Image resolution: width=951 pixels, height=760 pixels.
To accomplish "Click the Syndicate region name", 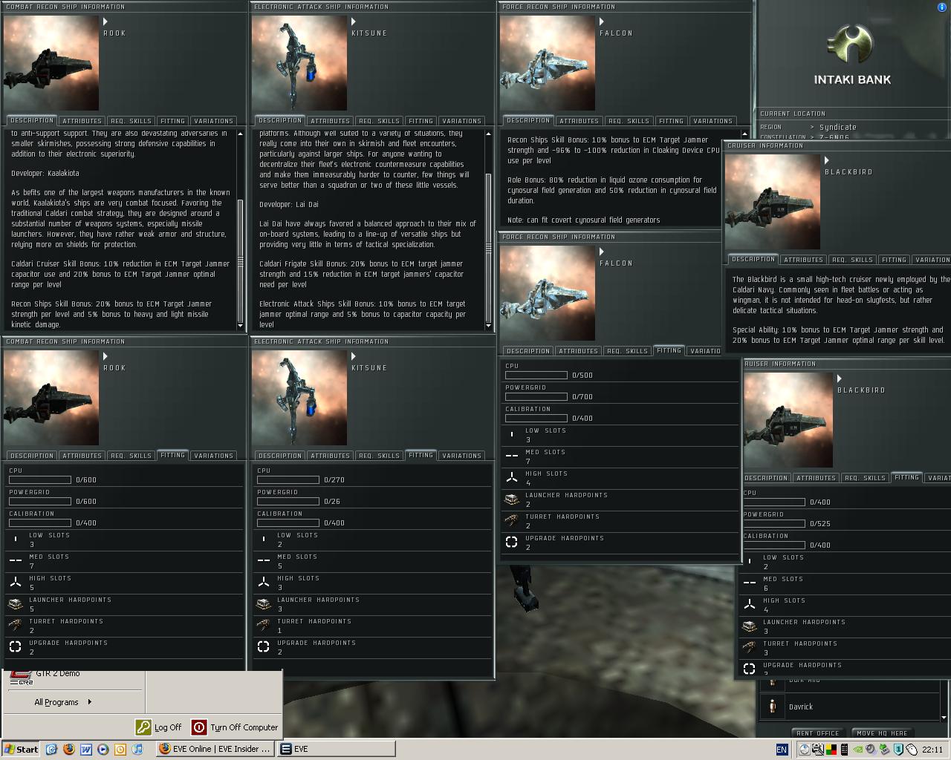I will click(838, 127).
